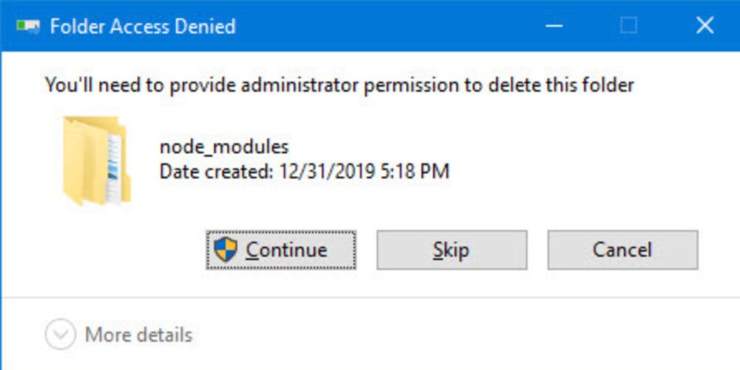
Task: Click the dialog's title bar icon
Action: point(28,27)
